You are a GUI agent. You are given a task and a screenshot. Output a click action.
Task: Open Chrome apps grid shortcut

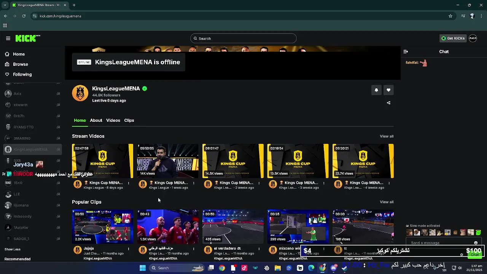click(5, 25)
